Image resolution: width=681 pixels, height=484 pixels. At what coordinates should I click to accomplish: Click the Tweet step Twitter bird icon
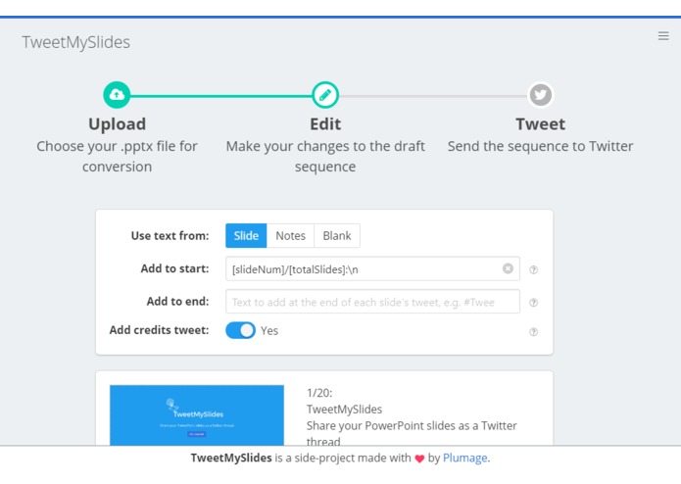pos(540,95)
